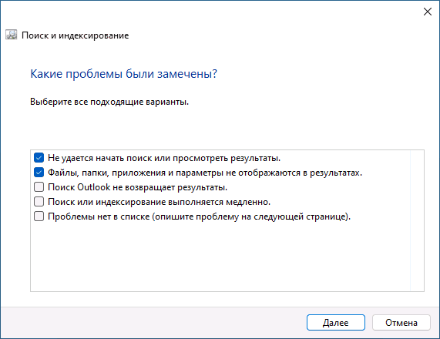Screen dimensions: 440x339
Task: Click the label text "Поиск или индексирование выполняется медленно"
Action: (x=159, y=202)
